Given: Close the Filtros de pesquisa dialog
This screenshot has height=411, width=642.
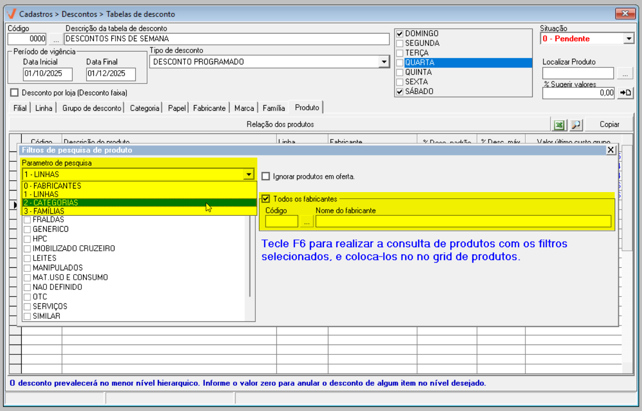Looking at the screenshot, I should [611, 150].
